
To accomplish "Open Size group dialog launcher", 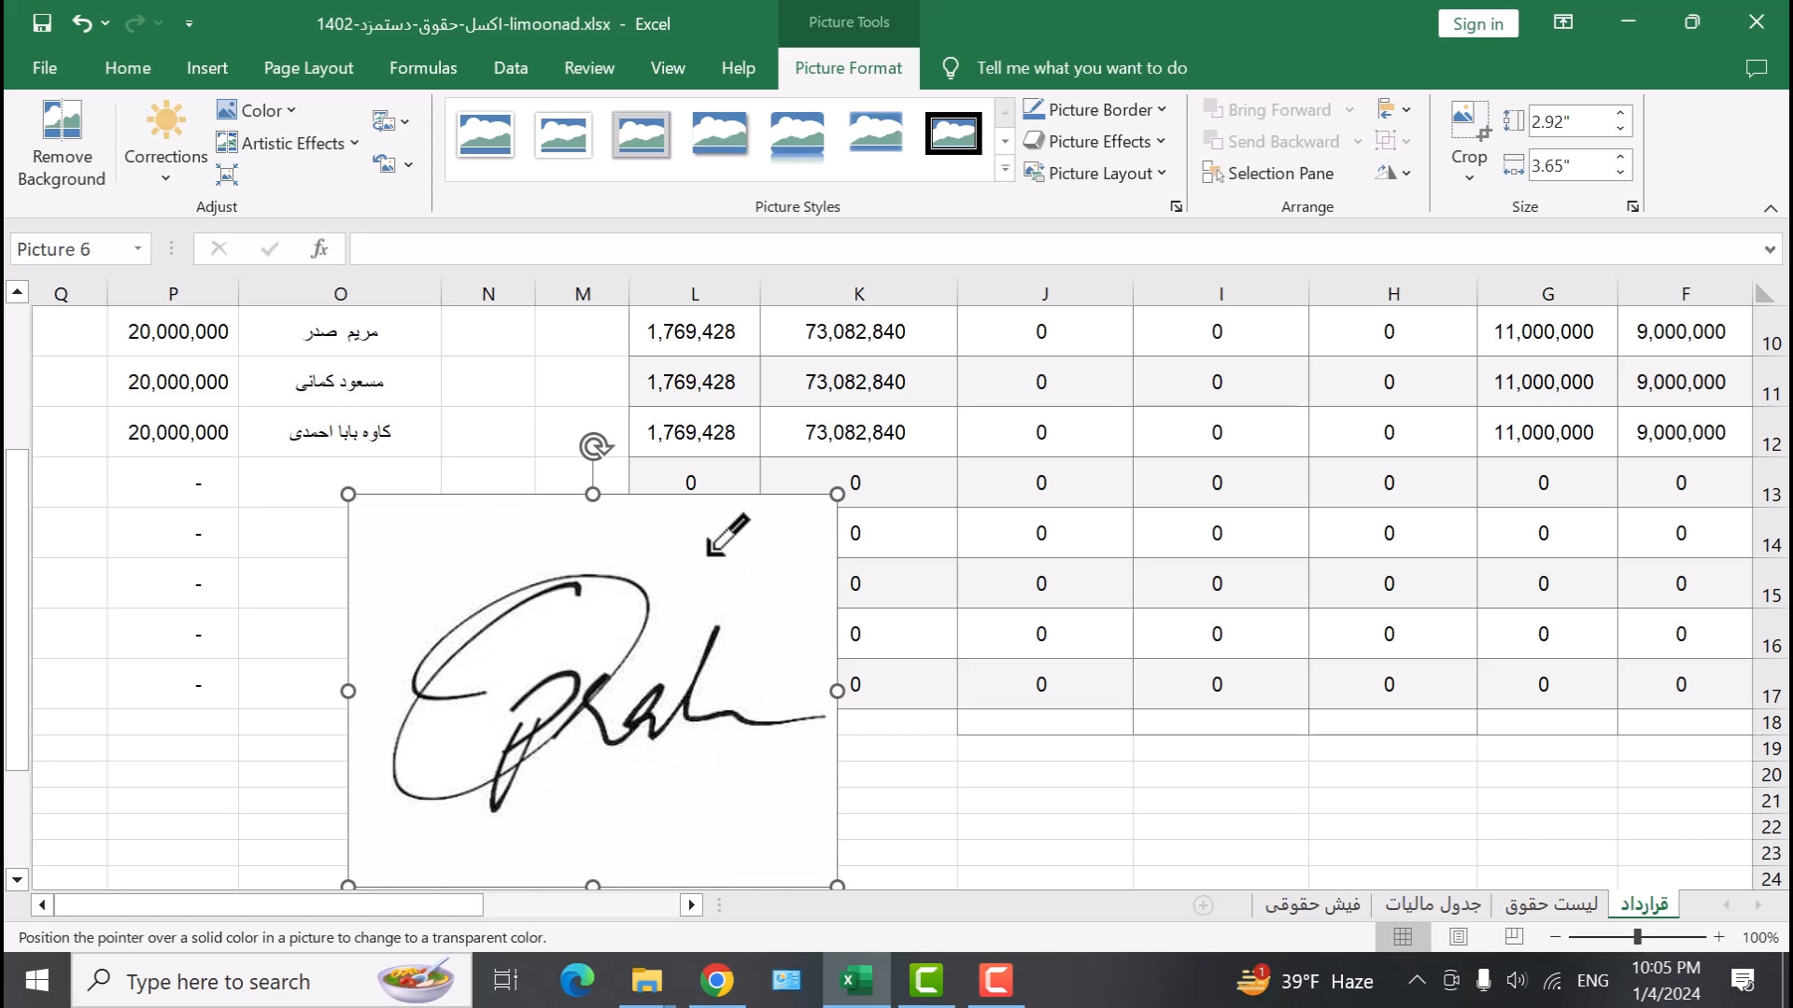I will click(x=1632, y=206).
